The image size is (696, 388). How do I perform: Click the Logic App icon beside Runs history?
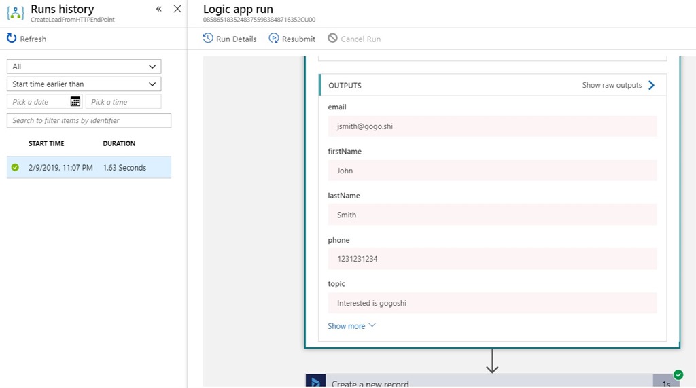click(x=15, y=13)
